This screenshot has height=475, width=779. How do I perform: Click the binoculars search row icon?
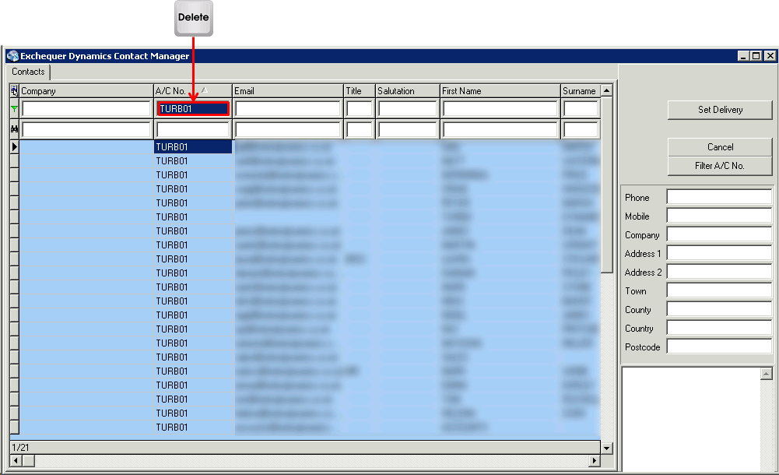click(15, 129)
